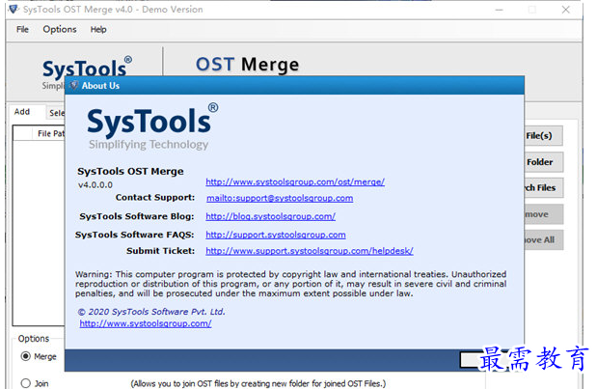This screenshot has width=597, height=389.
Task: Open the Help menu
Action: pyautogui.click(x=98, y=29)
